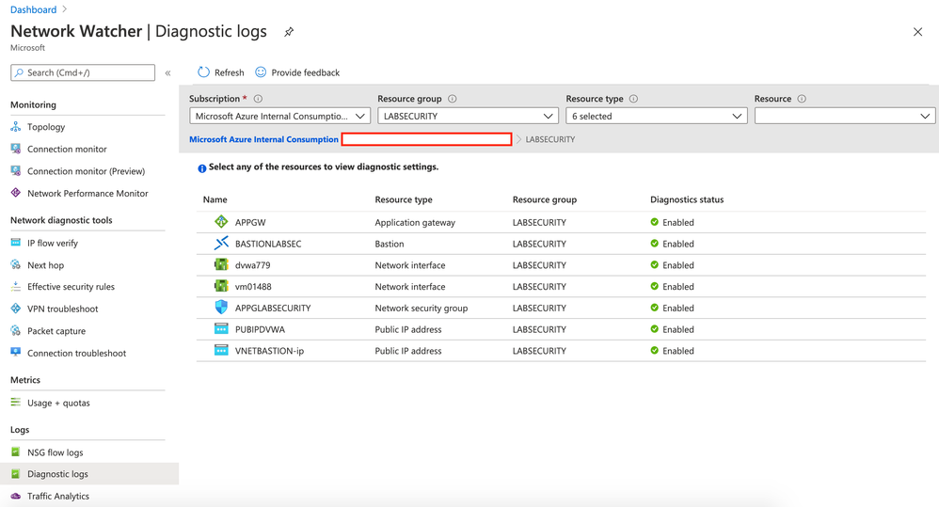The image size is (939, 507).
Task: Open Packet capture menu item
Action: [x=56, y=331]
